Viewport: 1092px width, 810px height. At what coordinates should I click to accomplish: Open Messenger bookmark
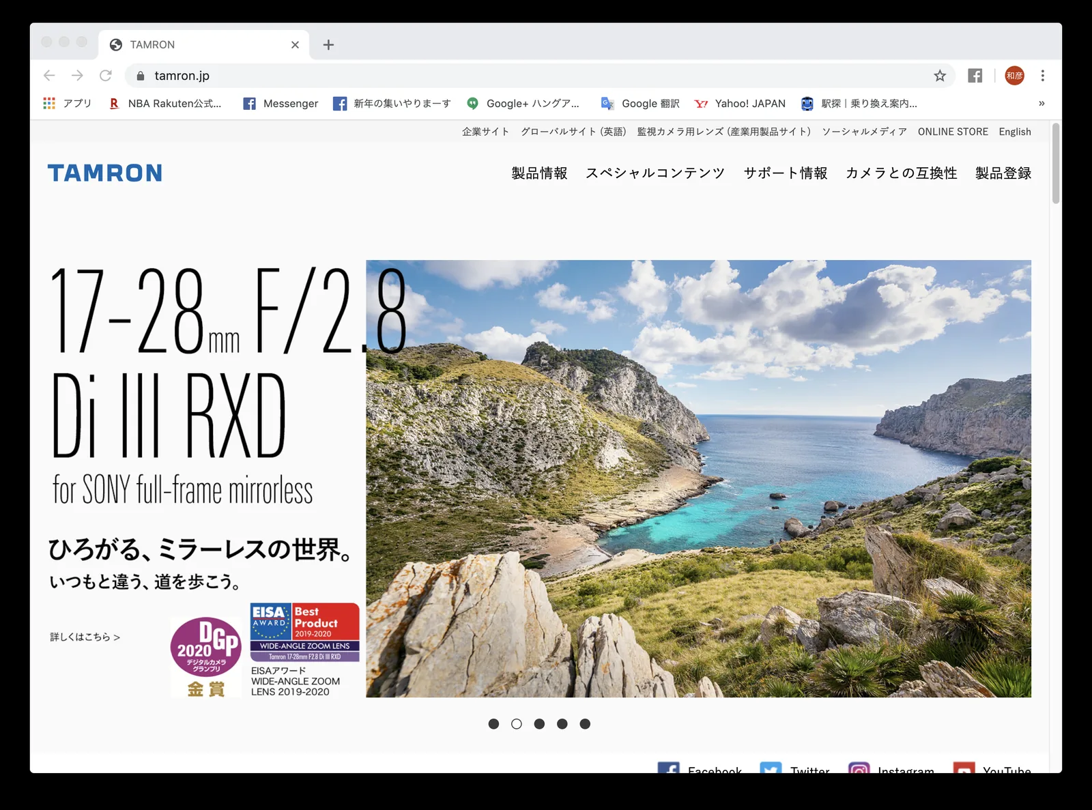pos(281,103)
